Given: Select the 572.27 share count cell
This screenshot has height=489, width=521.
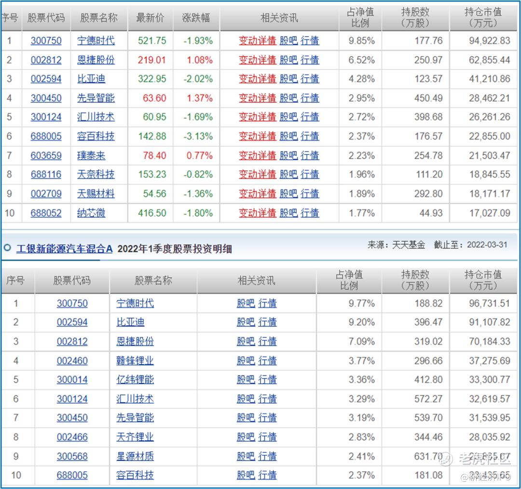Looking at the screenshot, I should (x=428, y=399).
